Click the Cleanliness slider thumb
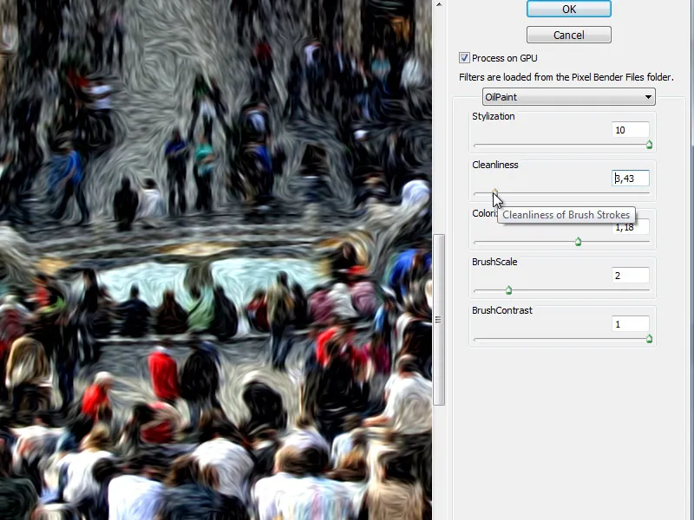Image resolution: width=694 pixels, height=520 pixels. tap(494, 193)
